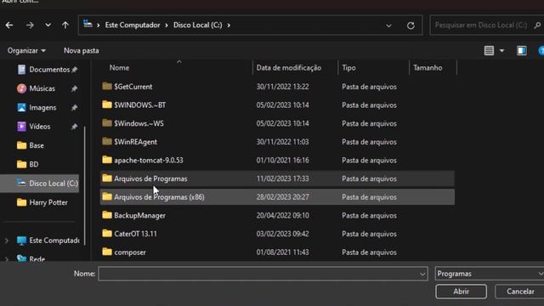Select the apache-tomcat-9.0.53 folder
This screenshot has width=544, height=306.
(x=277, y=160)
